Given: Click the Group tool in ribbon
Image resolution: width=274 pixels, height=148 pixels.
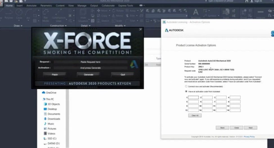Looking at the screenshot, I should click(x=243, y=14).
